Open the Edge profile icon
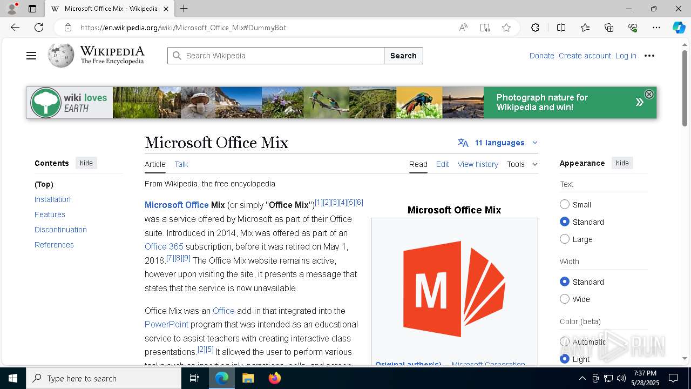The width and height of the screenshot is (691, 389). pos(12,9)
